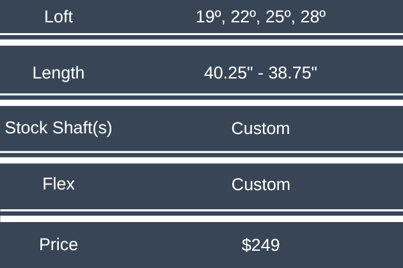The image size is (403, 268).
Task: Click the divider between Length and Stock Shaft(s)
Action: (x=201, y=98)
